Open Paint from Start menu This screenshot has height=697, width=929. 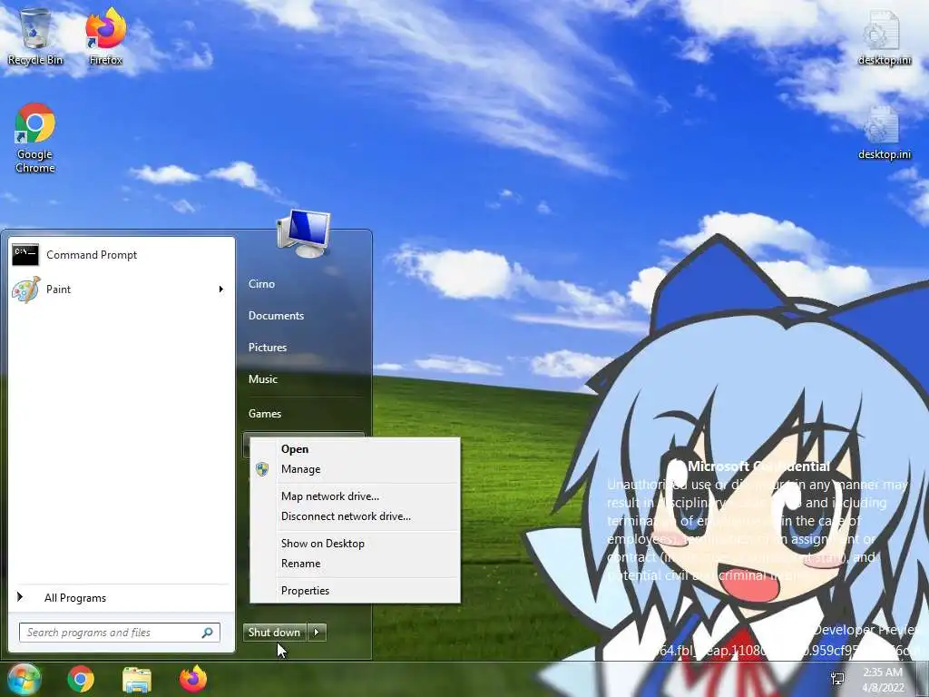[x=112, y=290]
